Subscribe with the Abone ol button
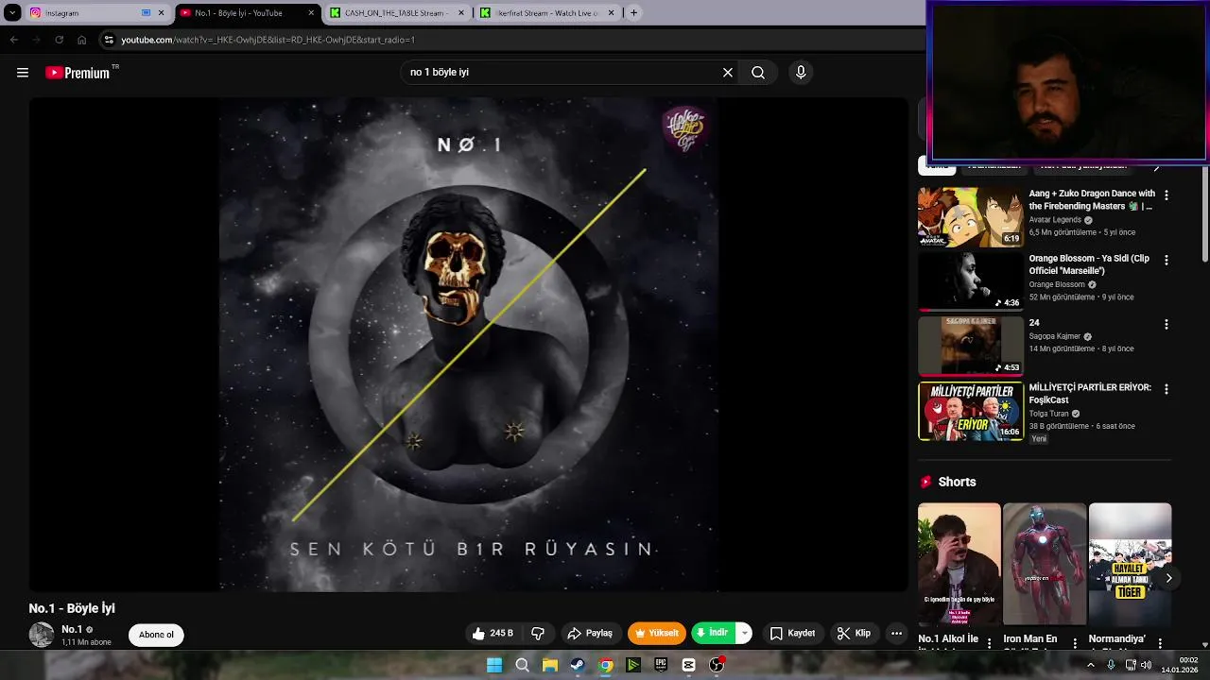 [x=156, y=635]
